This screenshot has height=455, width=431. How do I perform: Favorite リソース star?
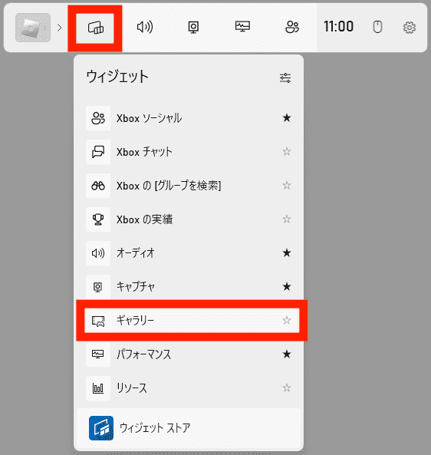click(x=287, y=387)
